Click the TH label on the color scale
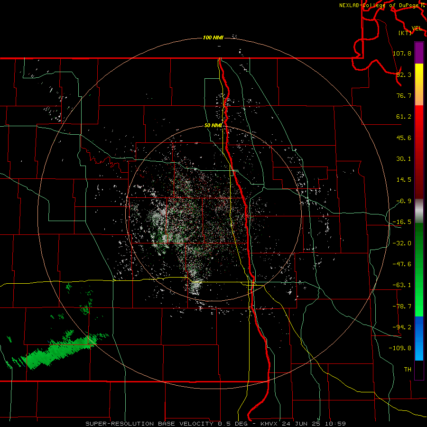 point(408,369)
